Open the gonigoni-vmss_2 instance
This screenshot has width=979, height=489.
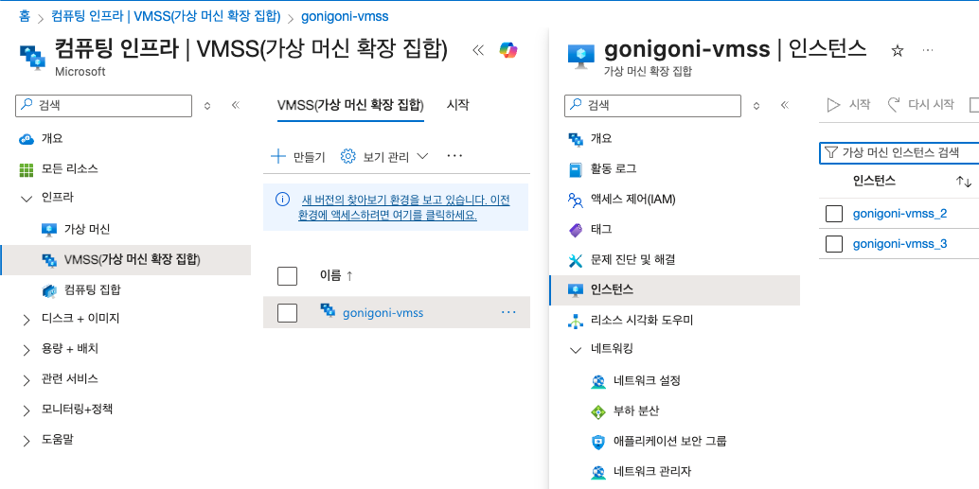[x=899, y=214]
